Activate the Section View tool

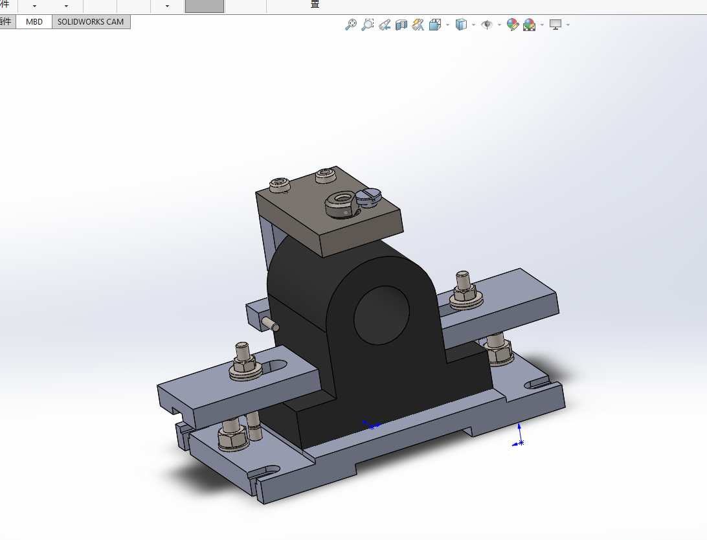pyautogui.click(x=401, y=25)
